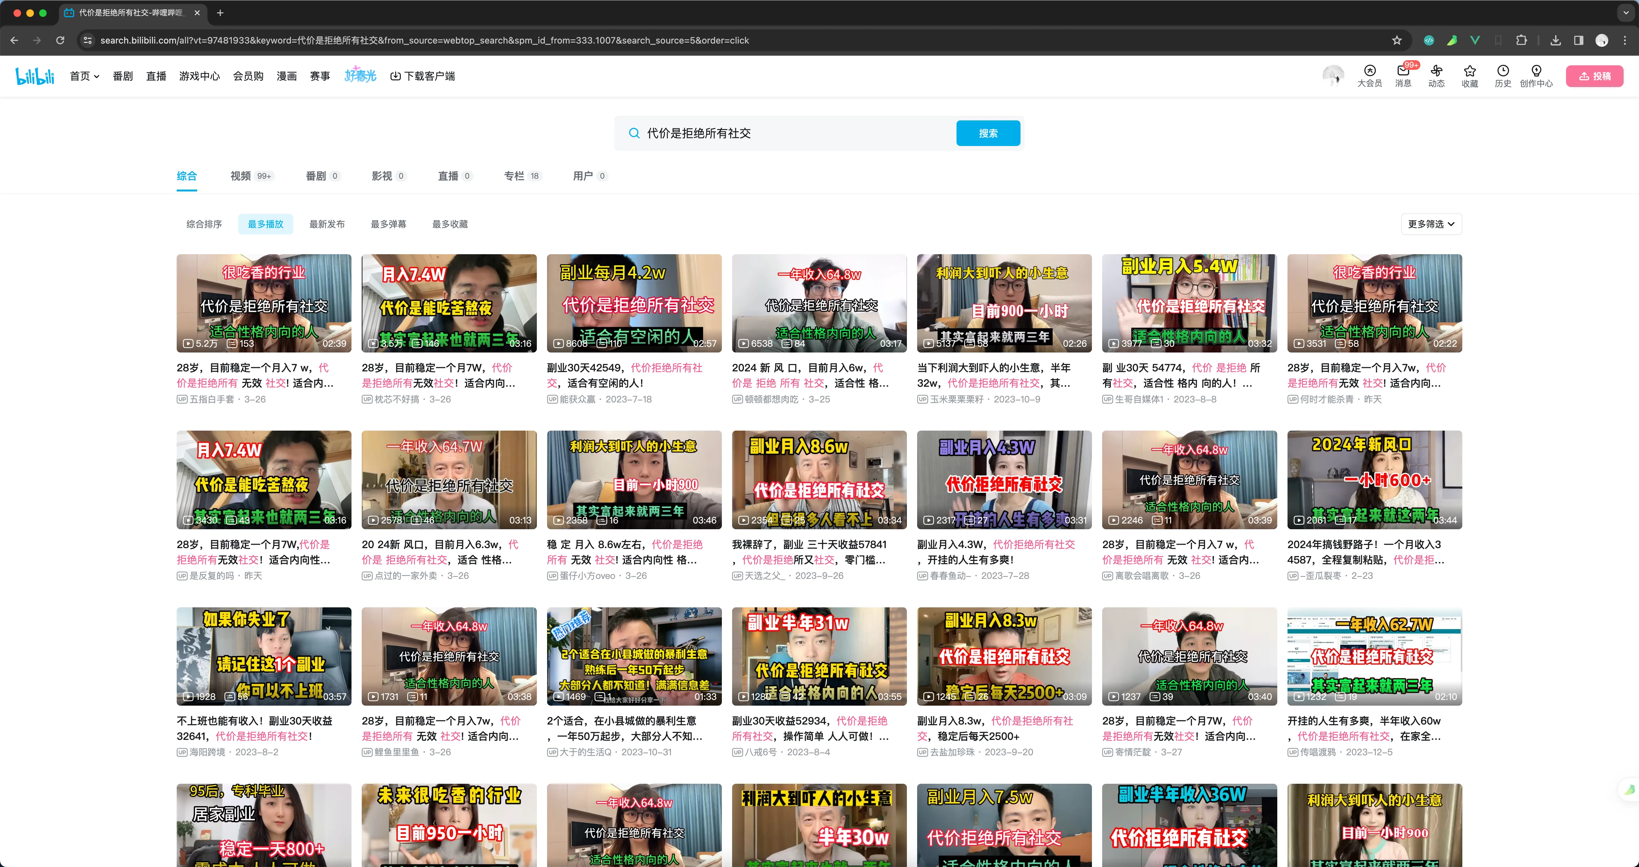Reload the page in browser toolbar
This screenshot has width=1639, height=867.
[60, 40]
